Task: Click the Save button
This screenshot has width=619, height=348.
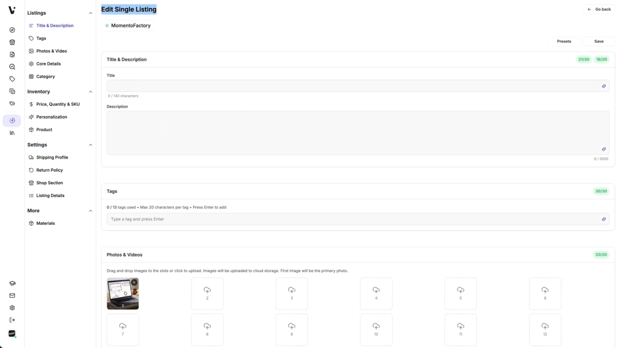Action: pyautogui.click(x=598, y=41)
